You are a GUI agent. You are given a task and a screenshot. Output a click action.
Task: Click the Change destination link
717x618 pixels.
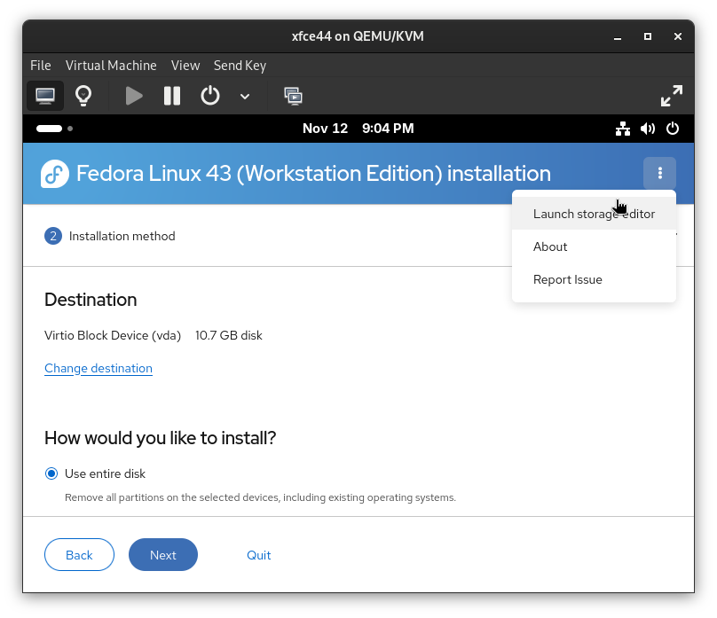[x=98, y=368]
